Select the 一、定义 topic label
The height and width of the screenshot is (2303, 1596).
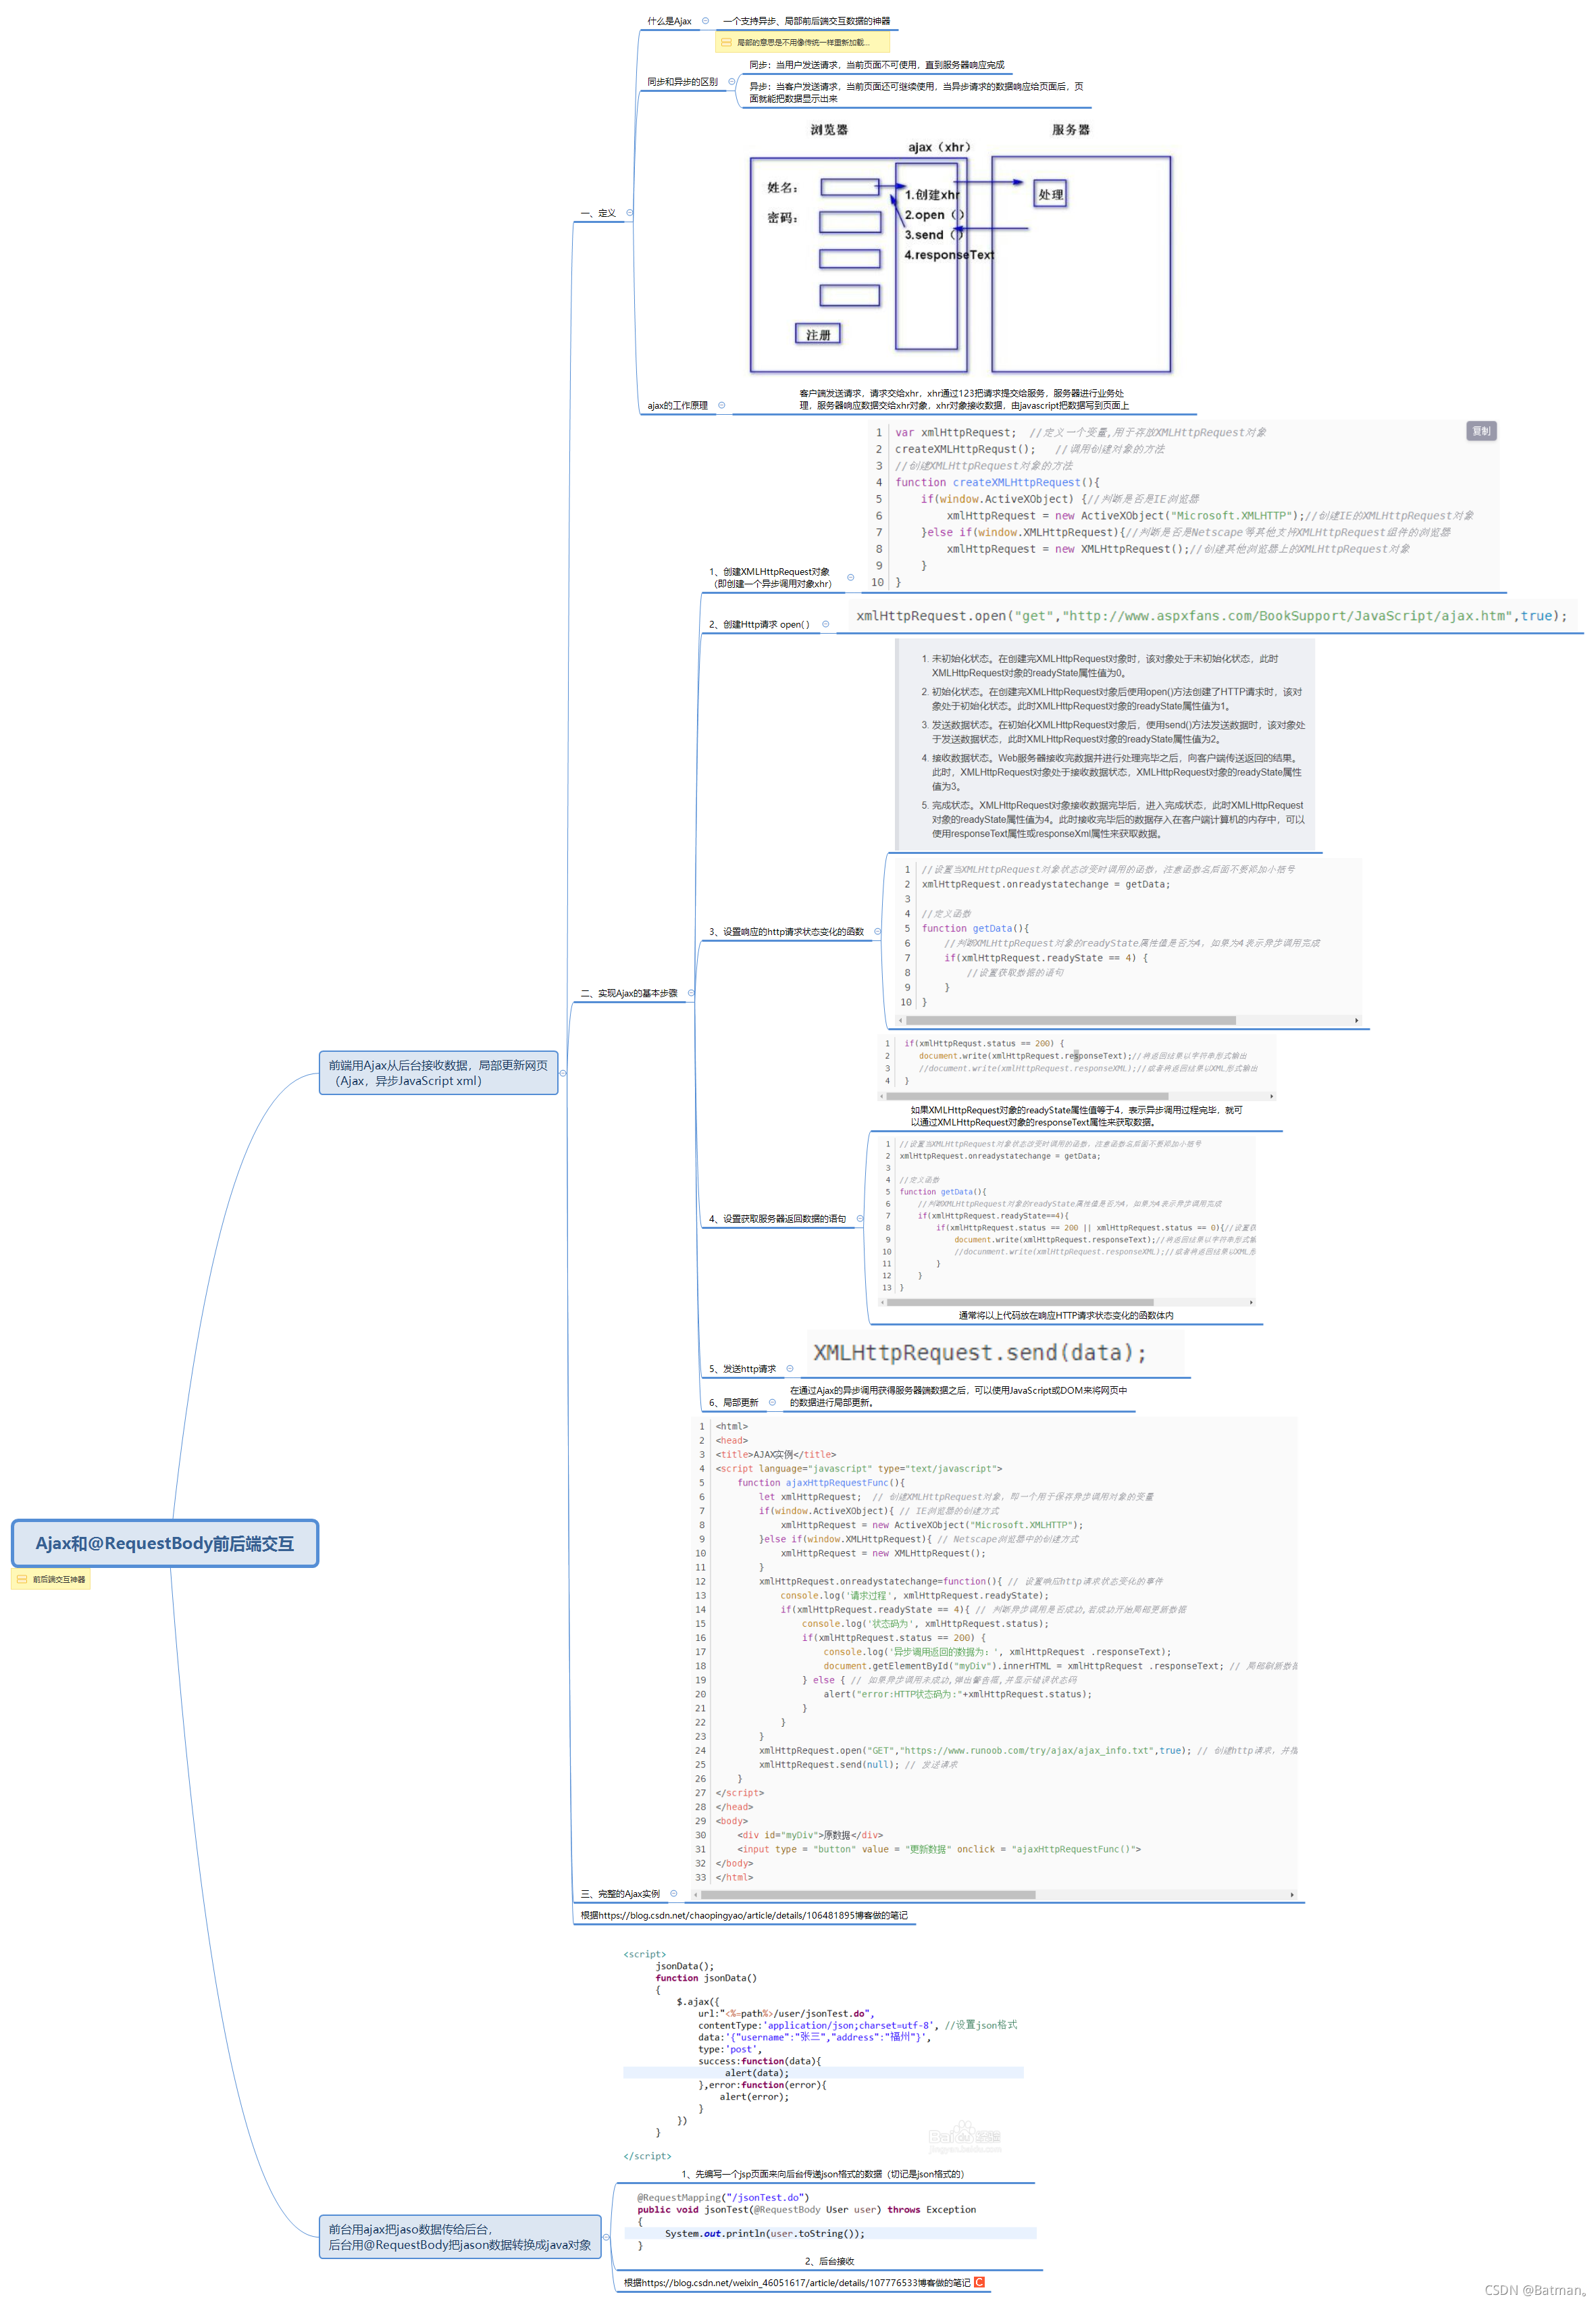coord(598,213)
